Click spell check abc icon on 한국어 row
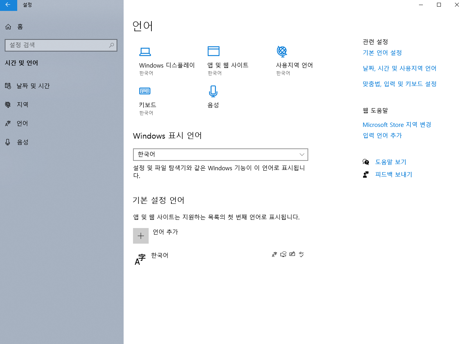 pyautogui.click(x=302, y=254)
